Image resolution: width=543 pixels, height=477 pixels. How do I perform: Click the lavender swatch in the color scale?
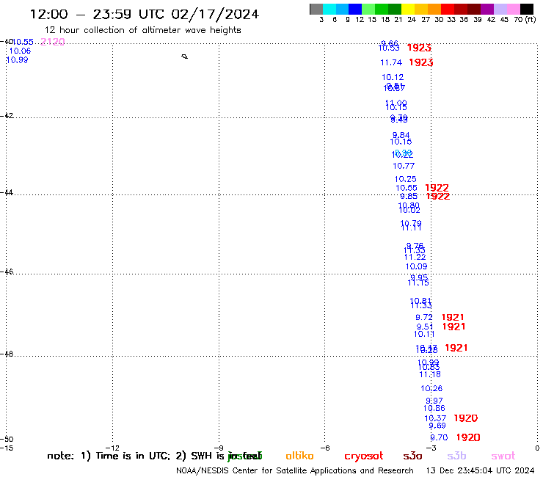500,9
